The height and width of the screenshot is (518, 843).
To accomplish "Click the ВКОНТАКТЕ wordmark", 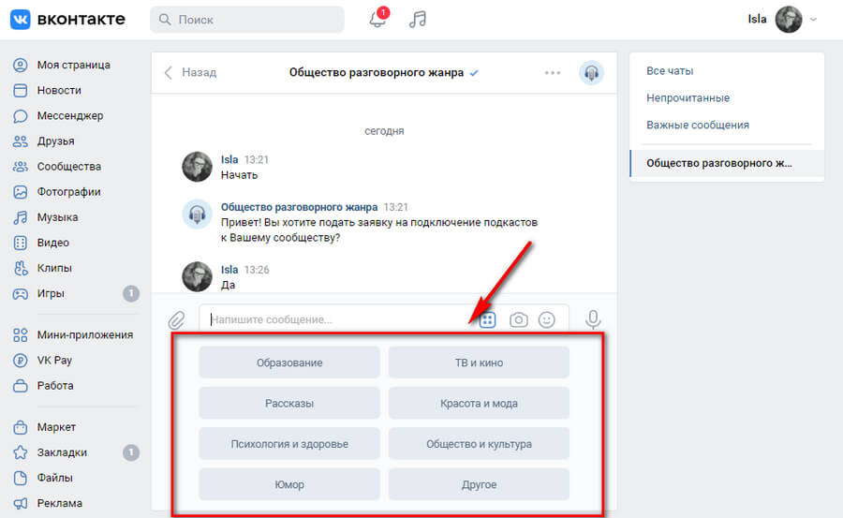I will (x=81, y=20).
